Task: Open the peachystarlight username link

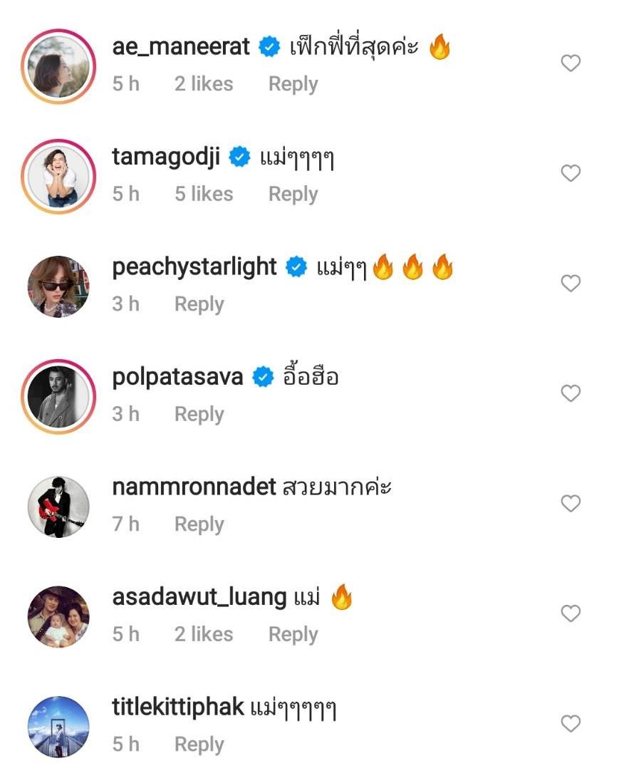Action: pos(194,266)
